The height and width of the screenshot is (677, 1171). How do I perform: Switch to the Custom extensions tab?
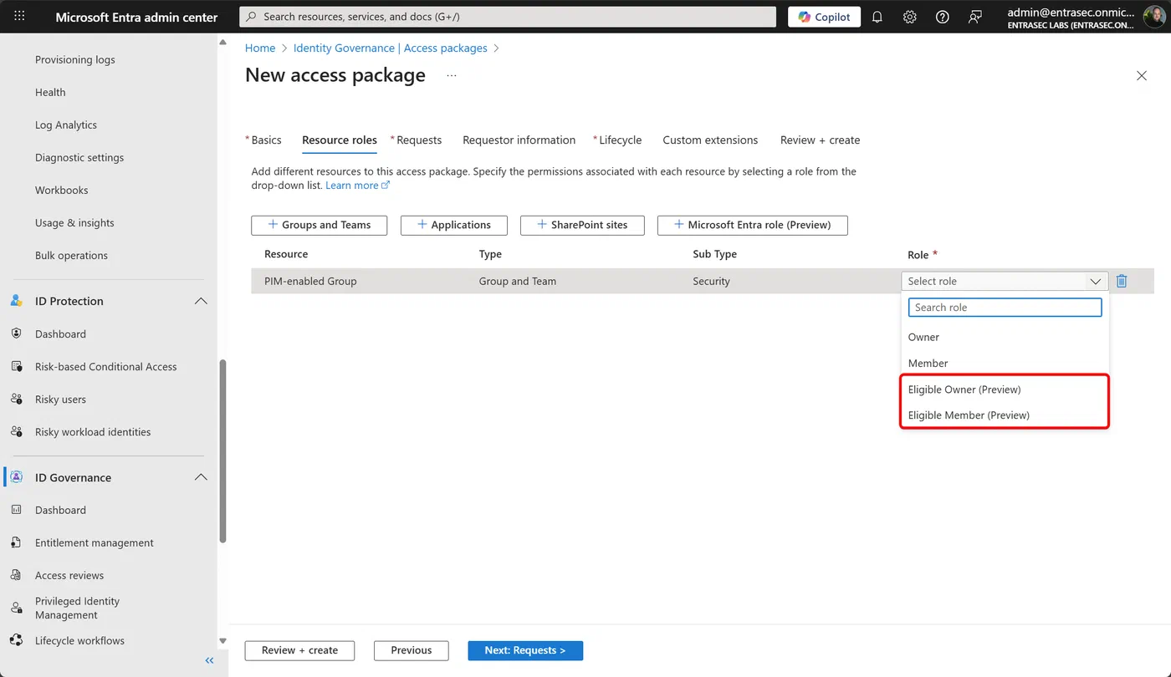click(x=710, y=140)
